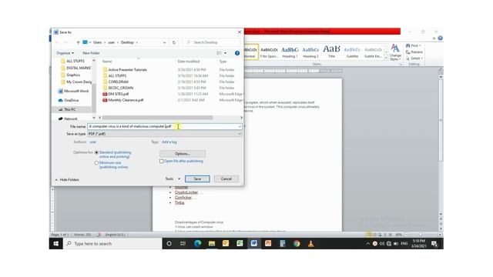
Task: Open Cortana circle icon on taskbar
Action: (x=169, y=243)
